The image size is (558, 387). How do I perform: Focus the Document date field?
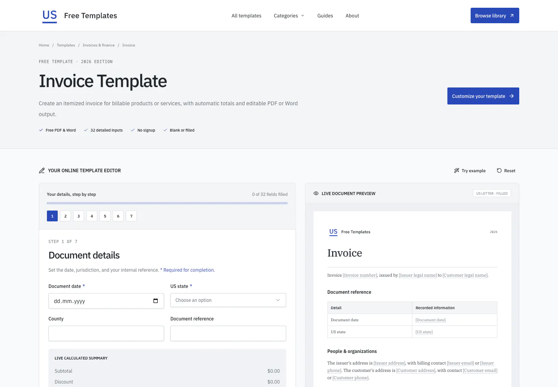coord(106,301)
